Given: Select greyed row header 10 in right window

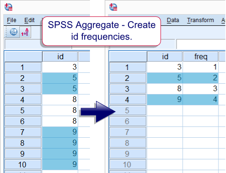Looking at the screenshot, I should coord(128,165).
